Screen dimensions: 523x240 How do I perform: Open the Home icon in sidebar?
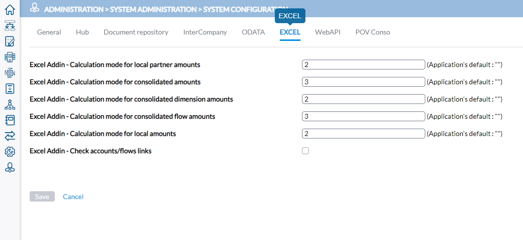pyautogui.click(x=10, y=10)
